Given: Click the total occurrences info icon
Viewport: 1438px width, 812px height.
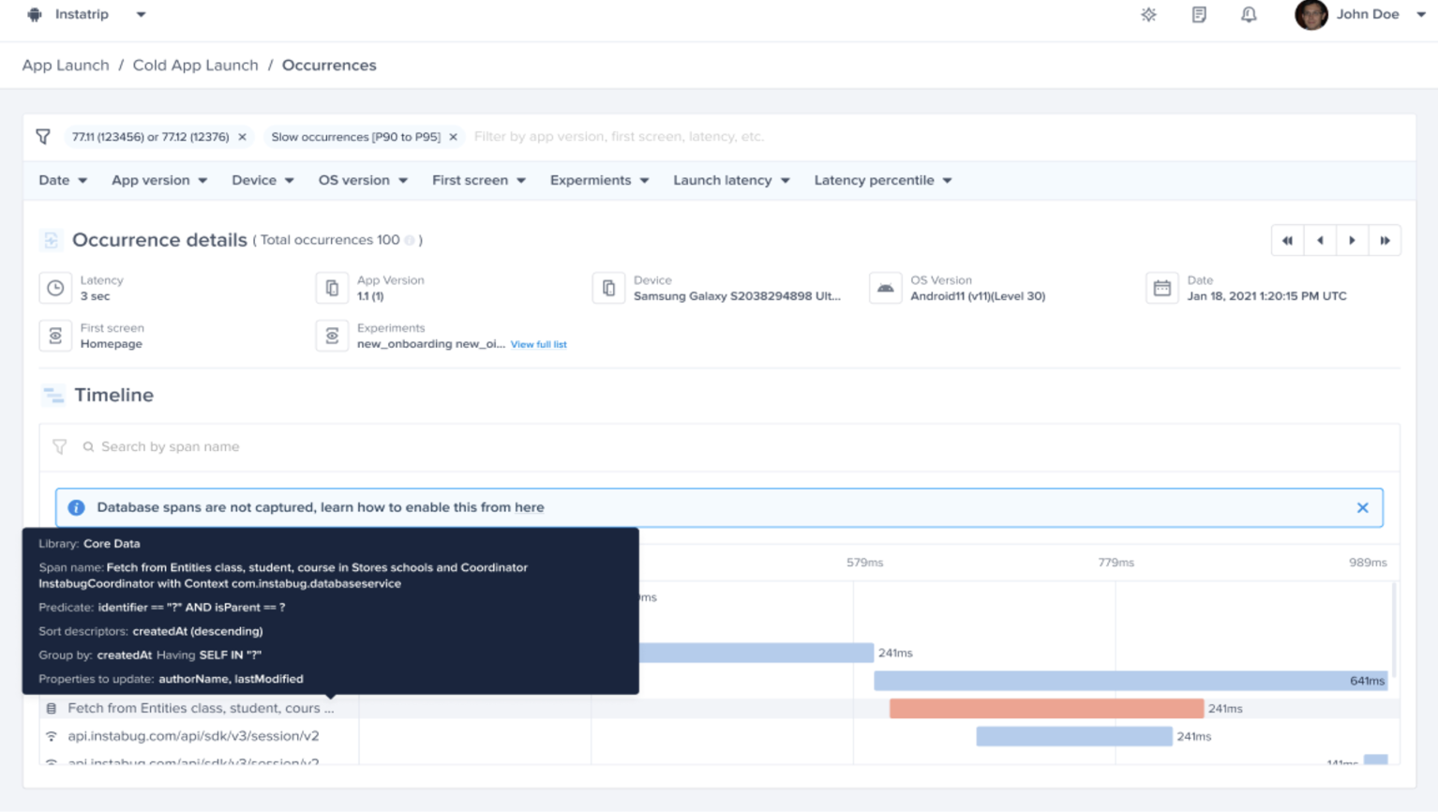Looking at the screenshot, I should 410,240.
